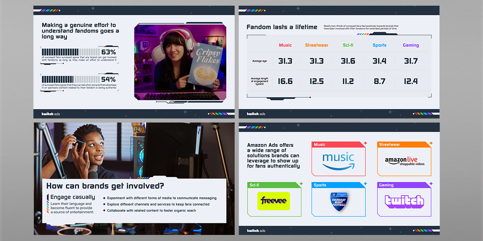
Task: Click the Freevee logo
Action: click(x=274, y=201)
